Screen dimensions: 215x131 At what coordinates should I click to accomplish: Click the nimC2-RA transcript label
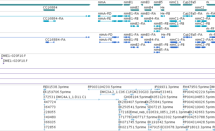[203, 19]
